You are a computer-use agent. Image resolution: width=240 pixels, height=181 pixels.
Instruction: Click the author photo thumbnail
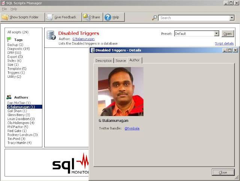point(121,92)
